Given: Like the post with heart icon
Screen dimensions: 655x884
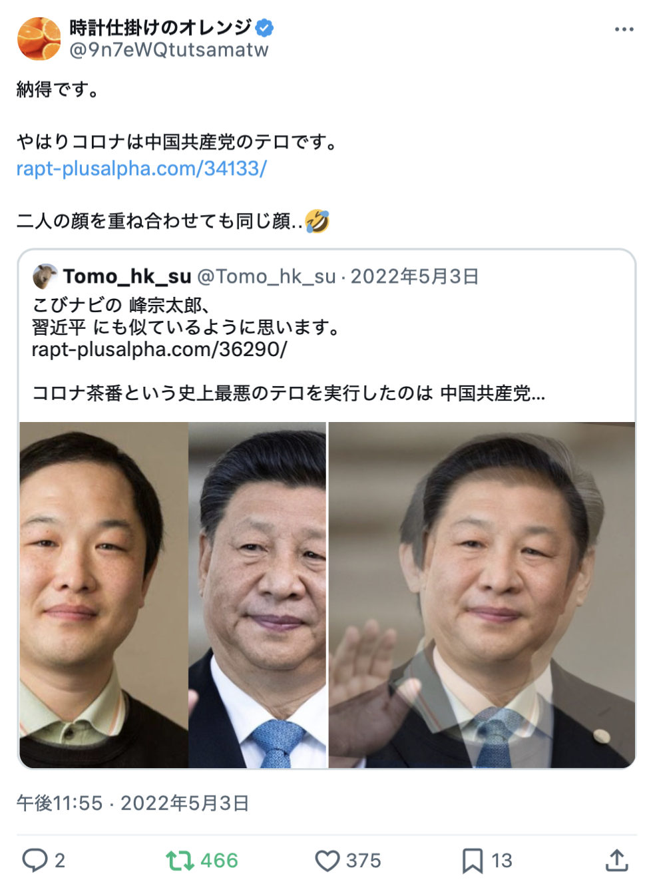Looking at the screenshot, I should coord(327,861).
